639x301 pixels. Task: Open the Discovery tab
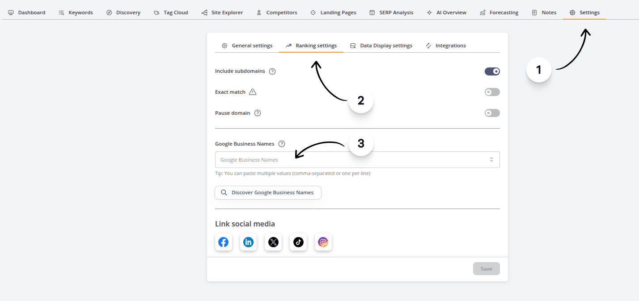click(123, 13)
